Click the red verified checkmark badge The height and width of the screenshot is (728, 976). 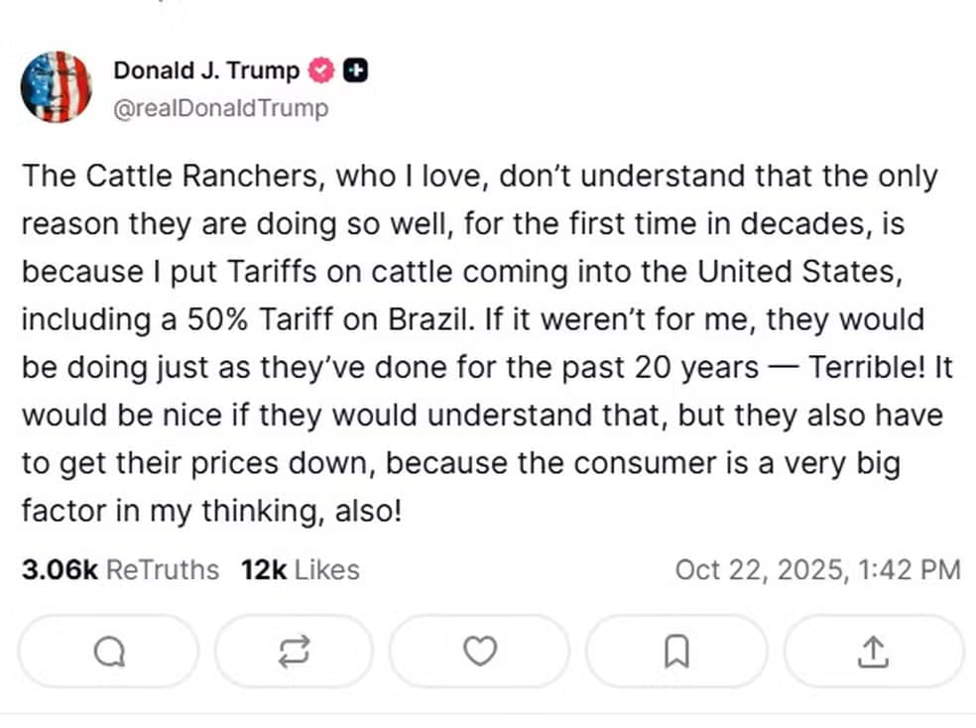pos(322,70)
